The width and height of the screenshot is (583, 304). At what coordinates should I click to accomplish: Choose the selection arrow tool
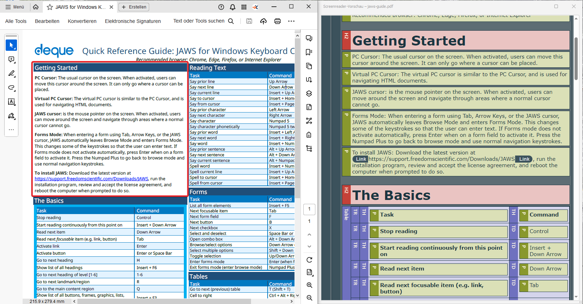11,45
